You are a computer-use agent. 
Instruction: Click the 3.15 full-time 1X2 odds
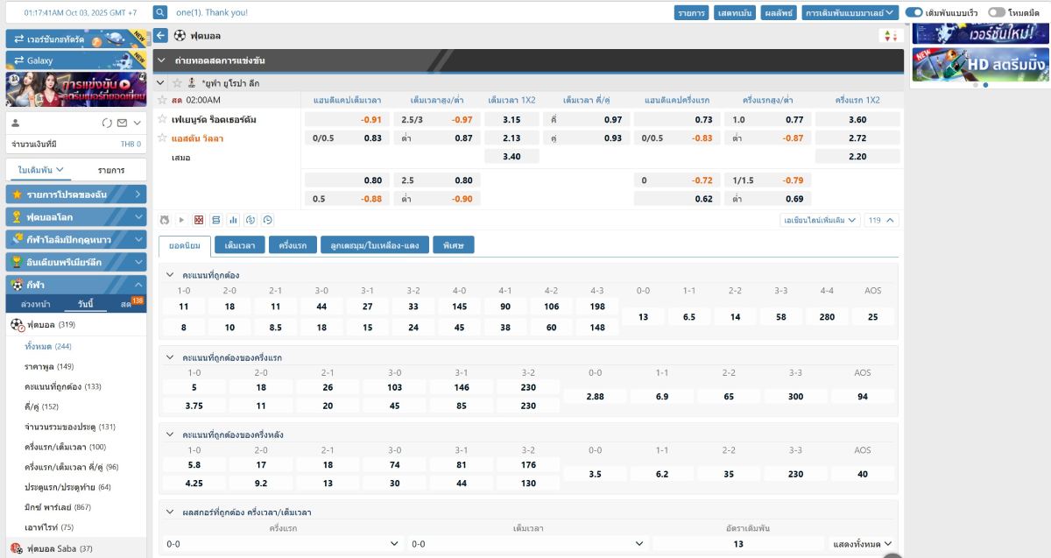tap(511, 119)
